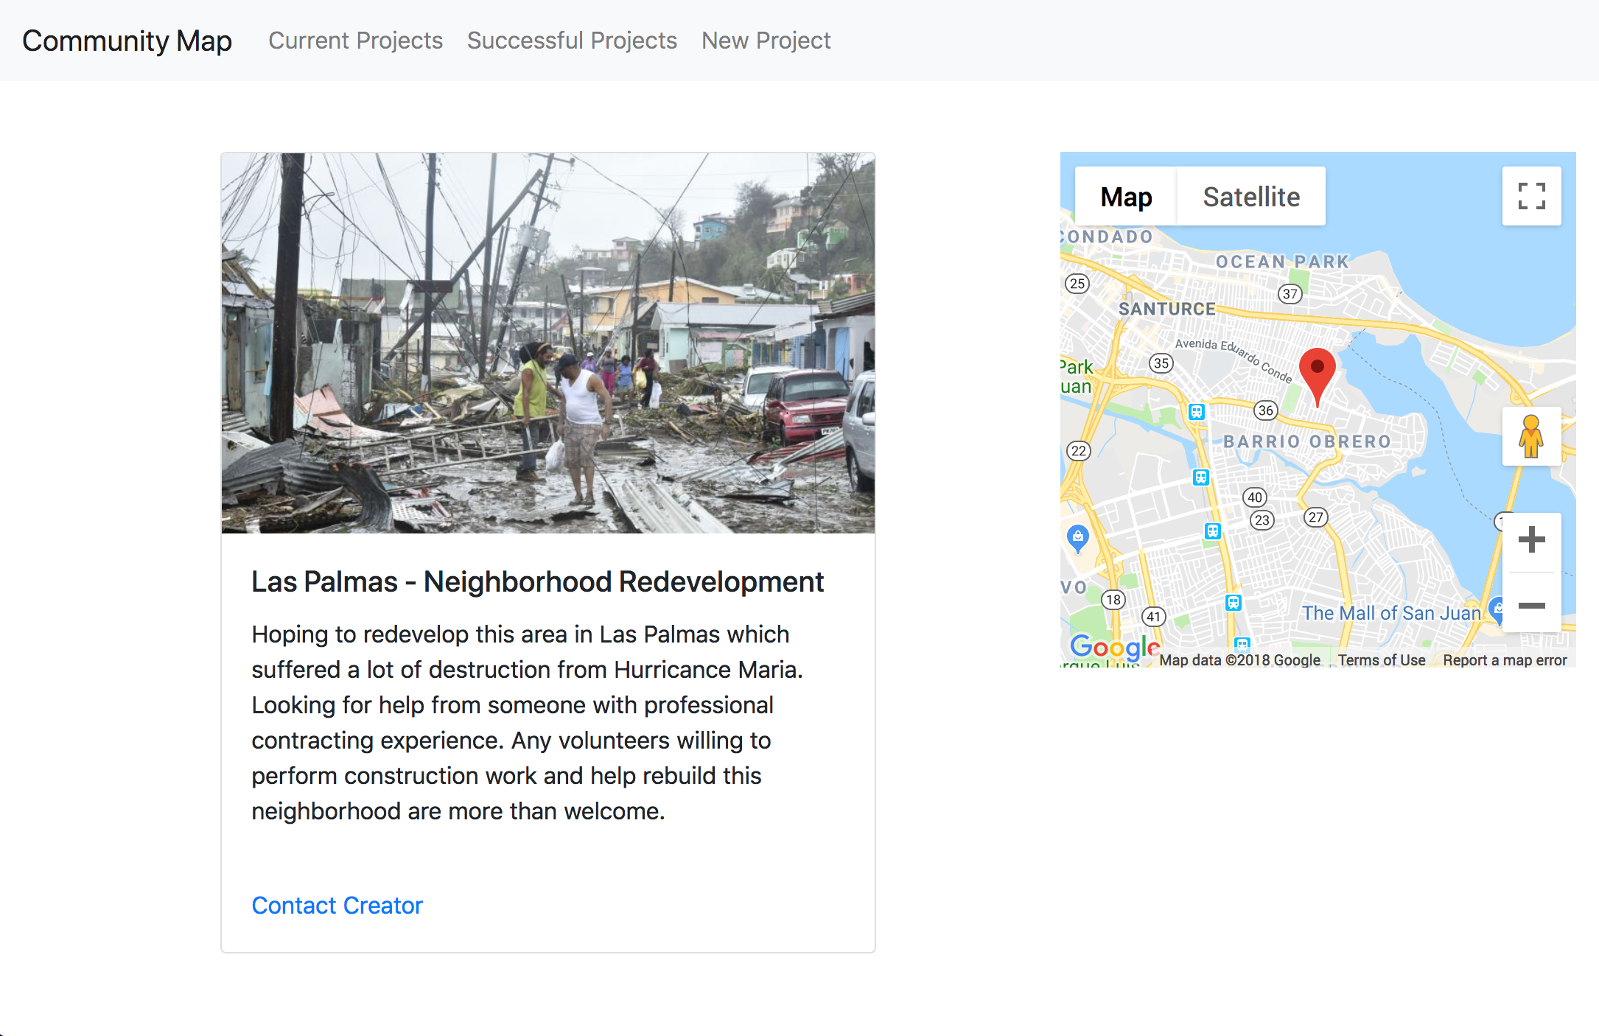Select the Map view type
The image size is (1599, 1036).
1125,197
